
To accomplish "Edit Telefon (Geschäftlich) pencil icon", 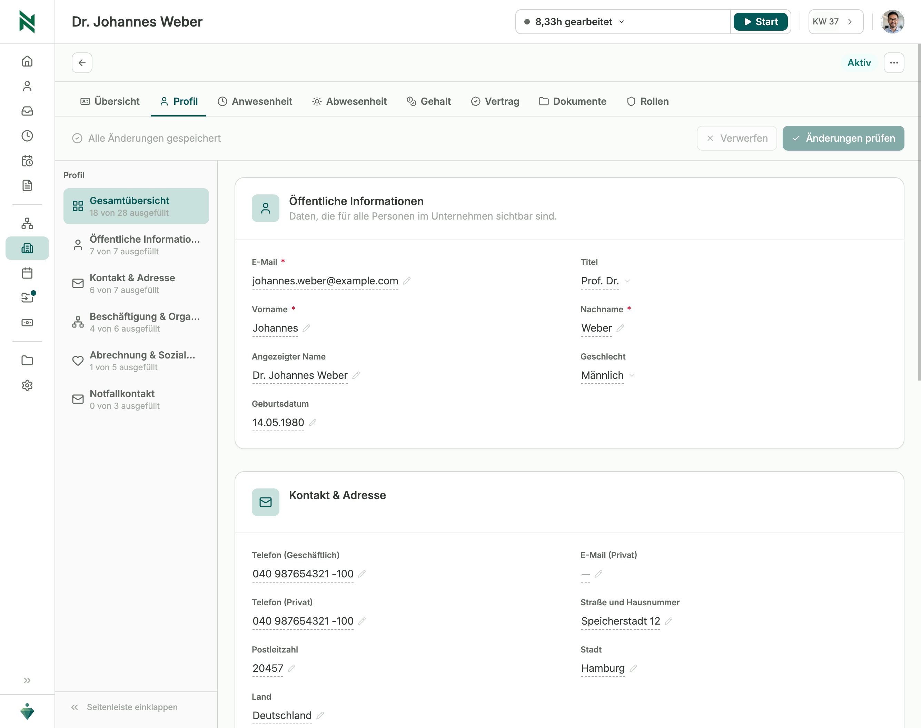I will click(x=362, y=574).
